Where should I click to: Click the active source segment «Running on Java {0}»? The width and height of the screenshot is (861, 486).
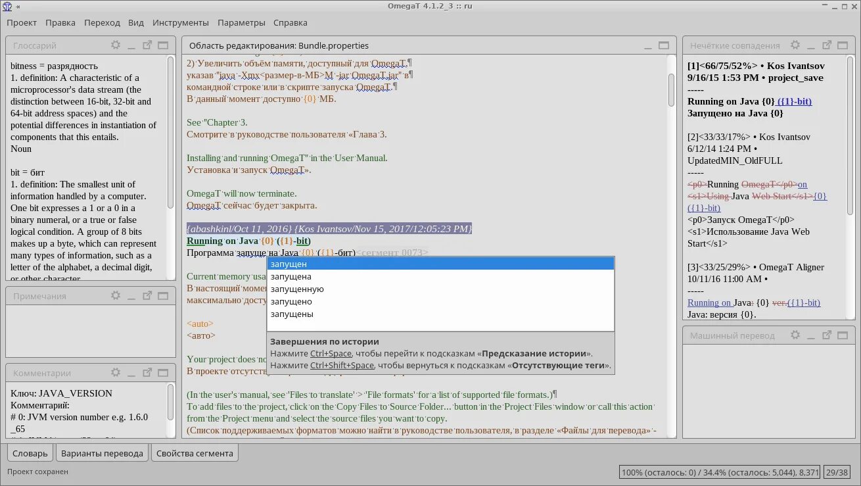(x=230, y=241)
